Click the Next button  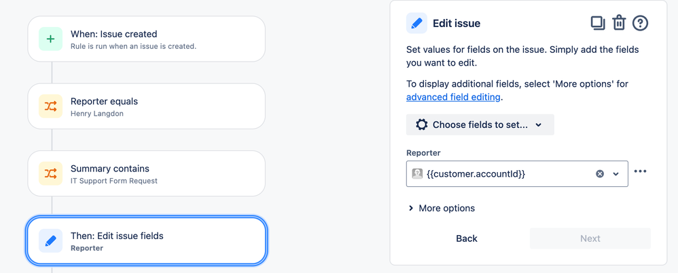(x=590, y=238)
